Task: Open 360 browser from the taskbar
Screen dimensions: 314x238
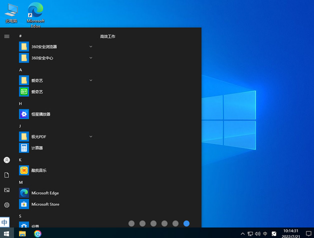Action: tap(37, 233)
